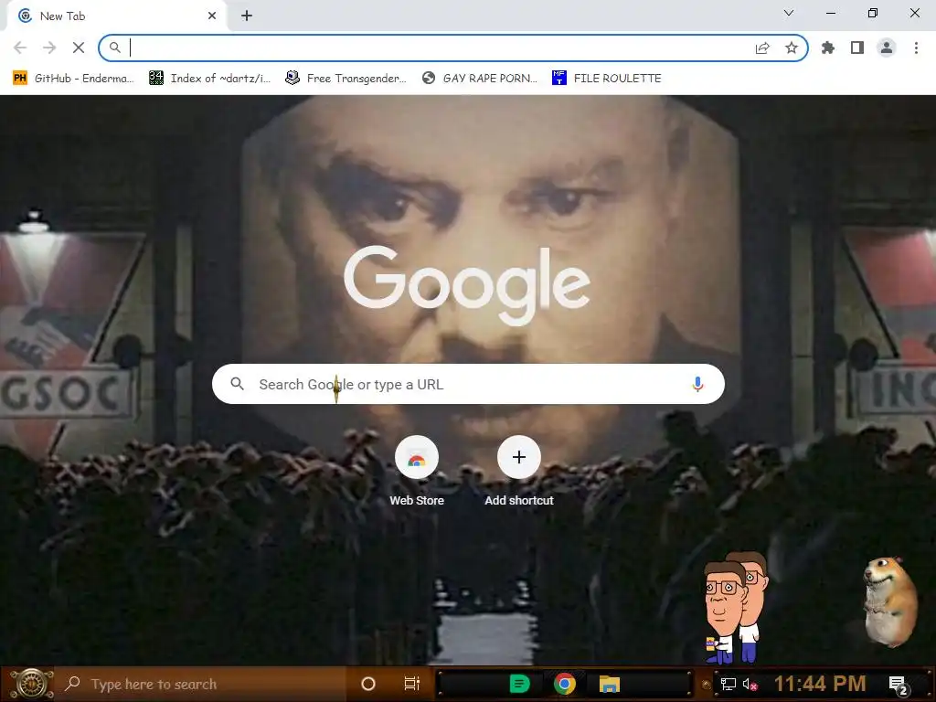Open the Web Store shortcut
The height and width of the screenshot is (702, 936).
(417, 472)
